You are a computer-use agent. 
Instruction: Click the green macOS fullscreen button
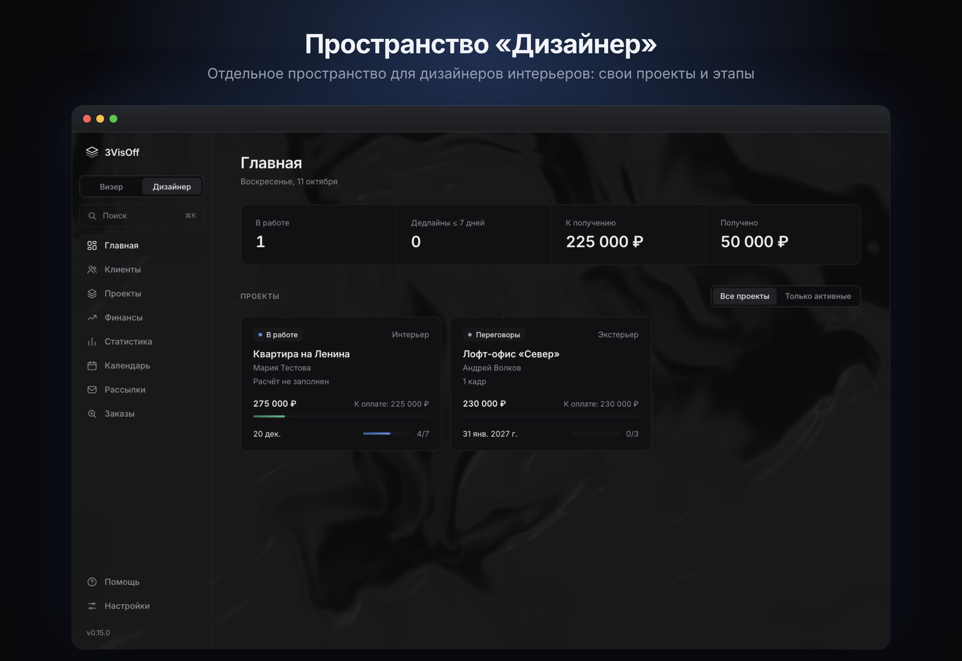point(114,119)
